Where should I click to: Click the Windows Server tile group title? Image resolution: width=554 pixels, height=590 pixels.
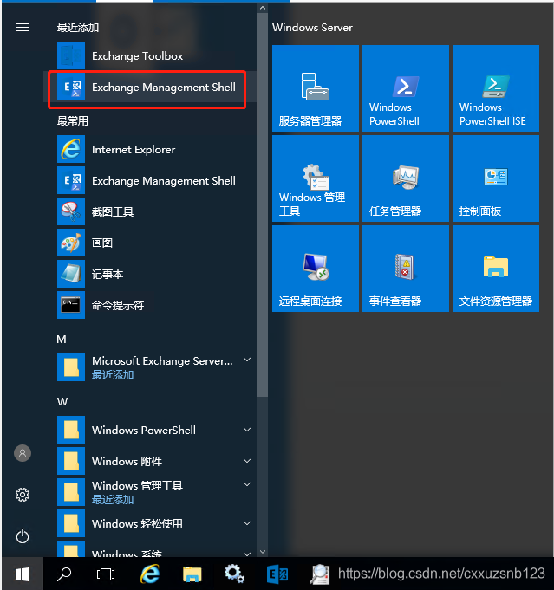click(312, 28)
